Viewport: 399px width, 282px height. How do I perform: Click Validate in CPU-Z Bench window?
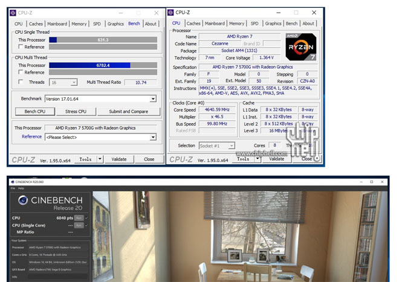click(x=119, y=159)
